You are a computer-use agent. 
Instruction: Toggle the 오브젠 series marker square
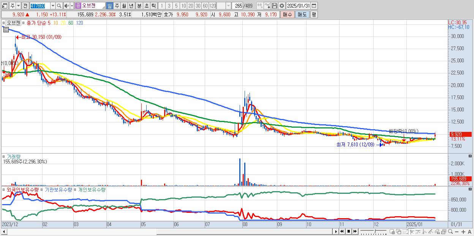point(5,23)
